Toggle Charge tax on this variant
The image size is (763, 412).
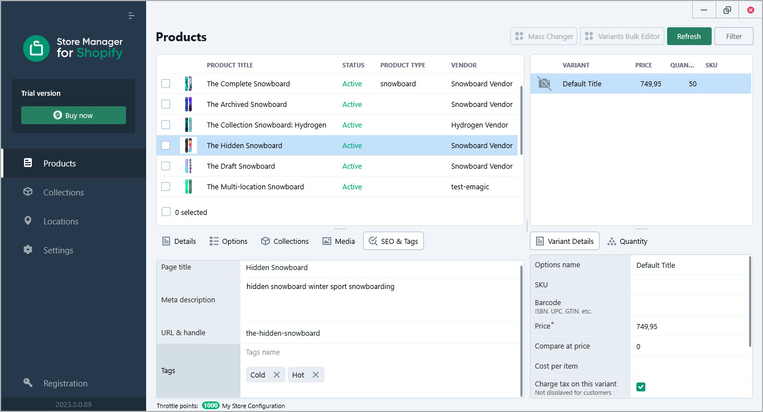(641, 387)
